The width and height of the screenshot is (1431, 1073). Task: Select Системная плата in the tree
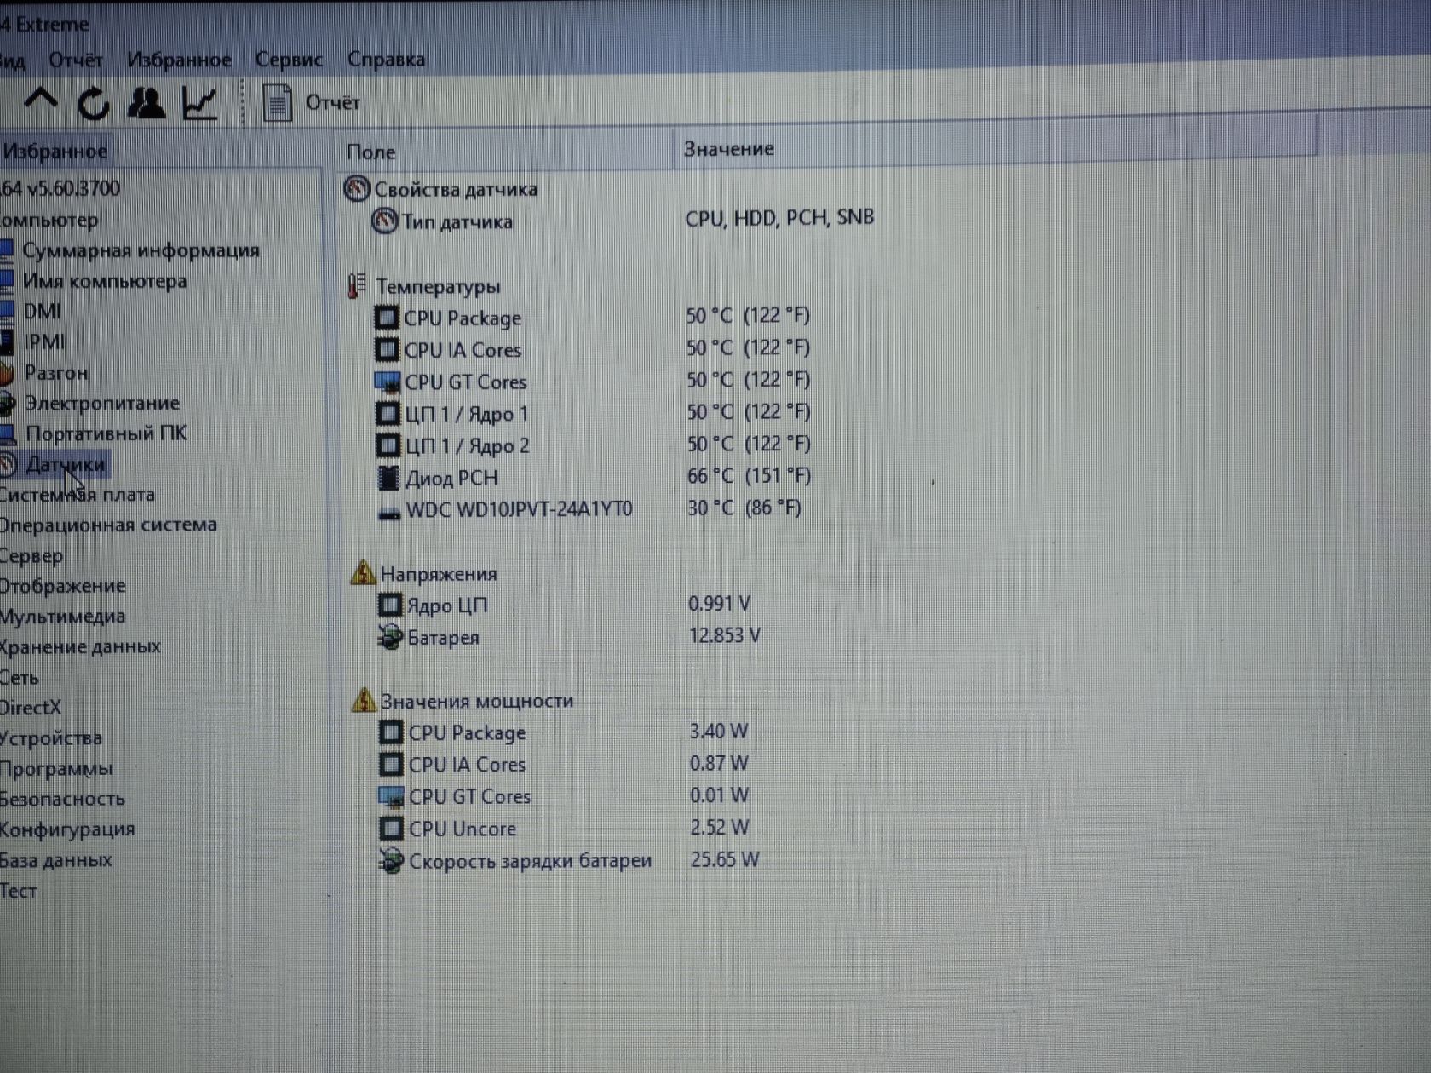78,495
